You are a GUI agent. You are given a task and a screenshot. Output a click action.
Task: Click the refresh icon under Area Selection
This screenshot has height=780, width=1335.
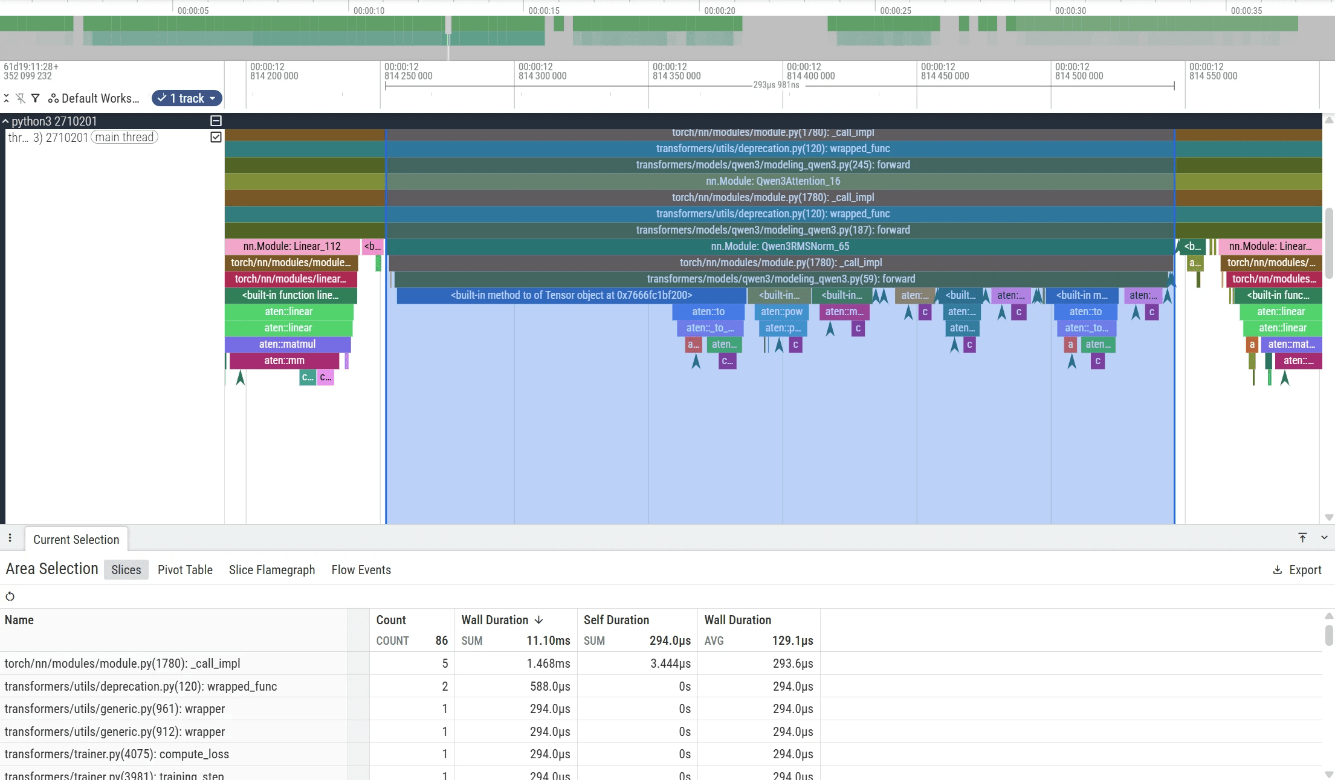point(10,596)
